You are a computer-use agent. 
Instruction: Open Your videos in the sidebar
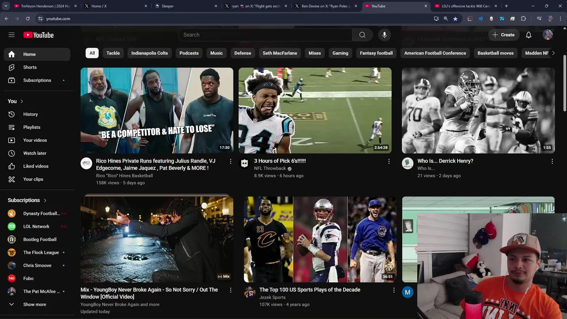37,140
